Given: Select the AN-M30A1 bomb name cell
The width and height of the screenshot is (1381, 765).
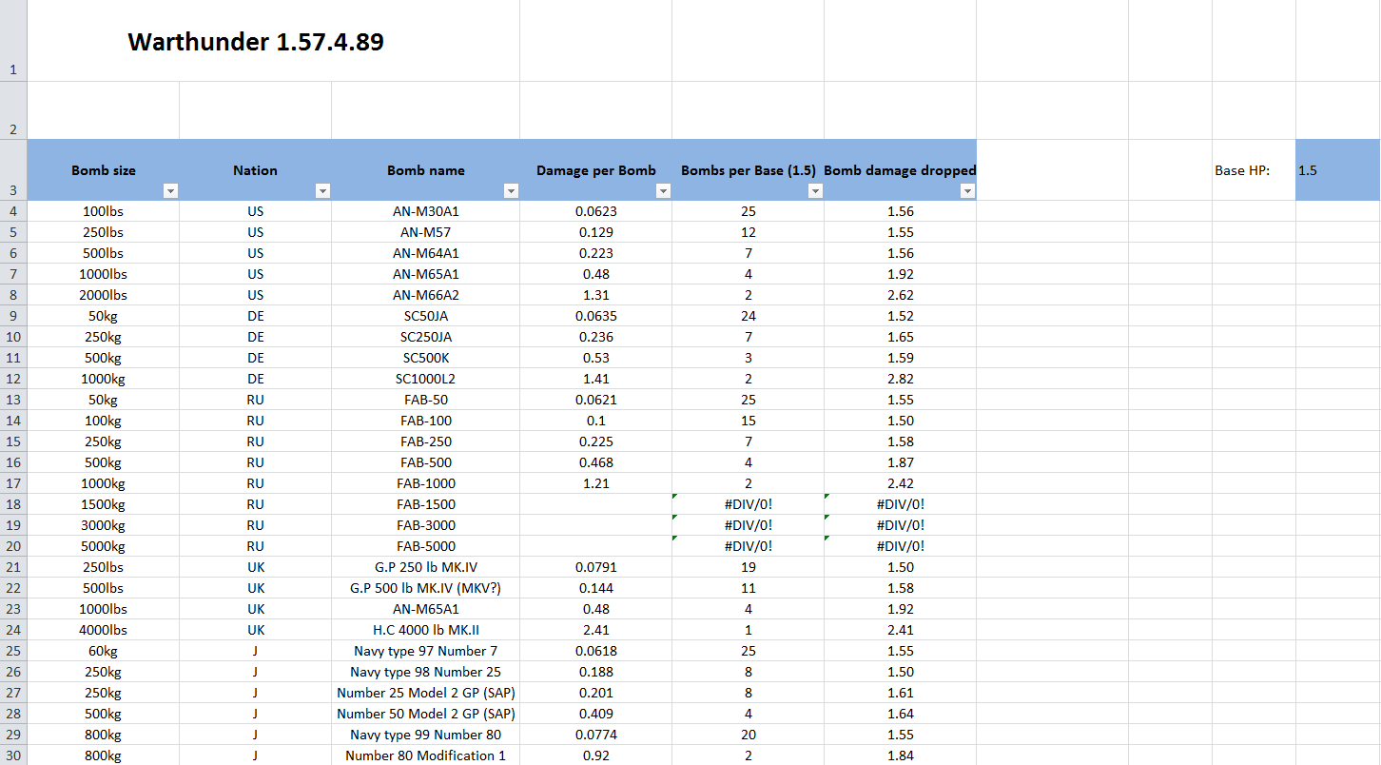Looking at the screenshot, I should coord(425,211).
